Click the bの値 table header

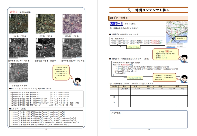[114, 87]
